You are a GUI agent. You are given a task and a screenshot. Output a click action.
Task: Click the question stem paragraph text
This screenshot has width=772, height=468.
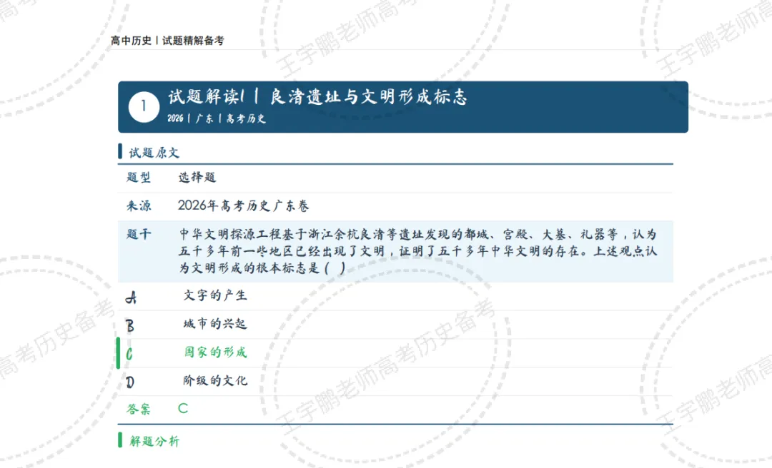click(x=418, y=251)
